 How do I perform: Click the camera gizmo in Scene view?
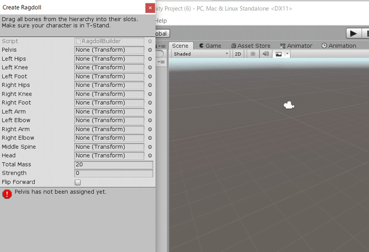pyautogui.click(x=289, y=105)
